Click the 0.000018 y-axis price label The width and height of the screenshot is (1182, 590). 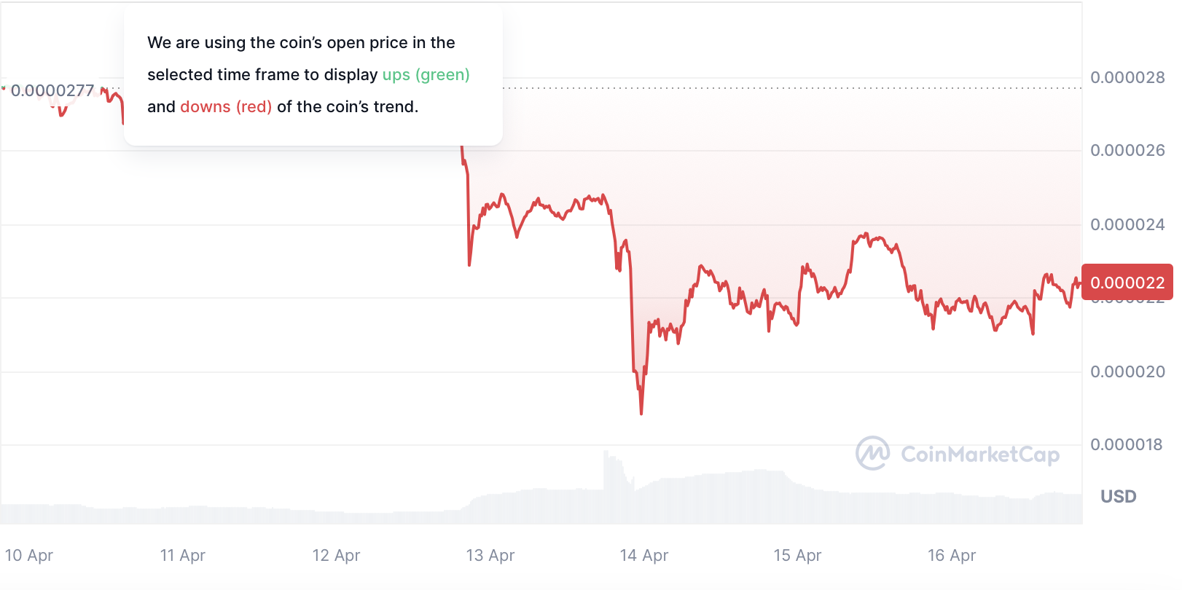(1127, 444)
